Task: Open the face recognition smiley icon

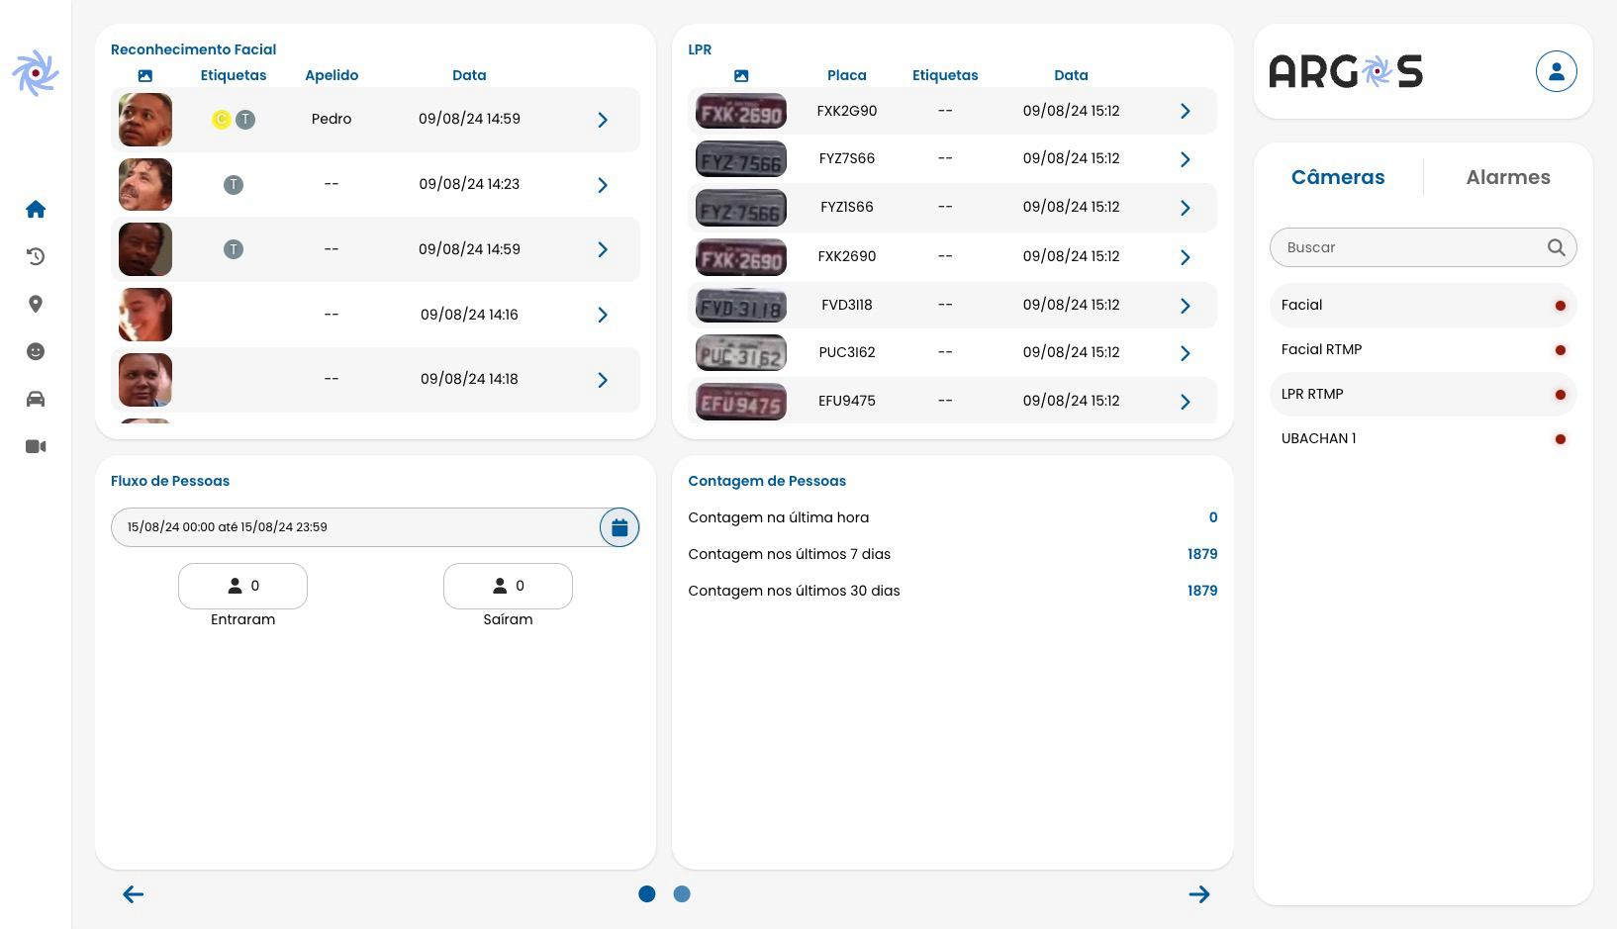Action: click(x=36, y=351)
